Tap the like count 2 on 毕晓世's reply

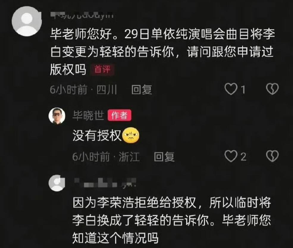point(243,157)
